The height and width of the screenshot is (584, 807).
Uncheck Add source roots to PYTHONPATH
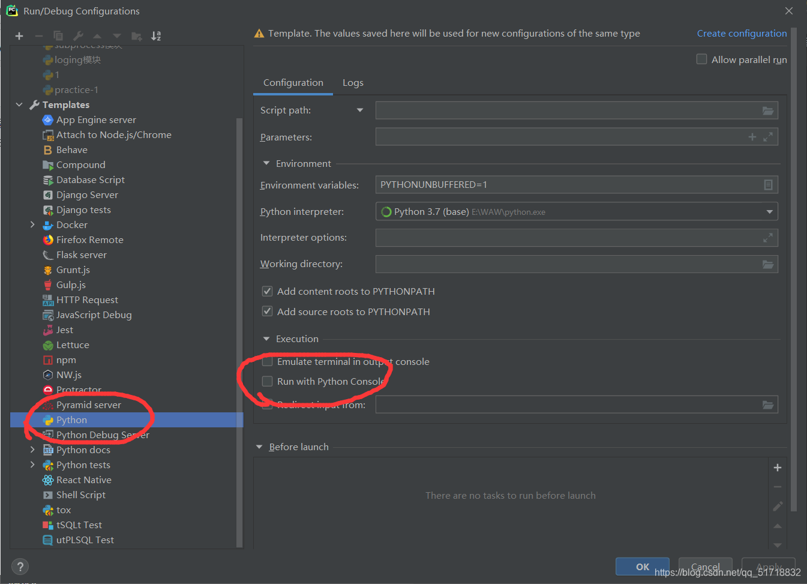[x=268, y=312]
